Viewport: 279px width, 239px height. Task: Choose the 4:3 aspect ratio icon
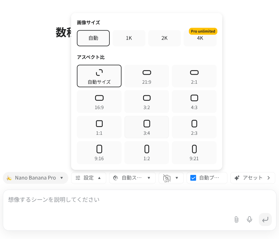(194, 101)
